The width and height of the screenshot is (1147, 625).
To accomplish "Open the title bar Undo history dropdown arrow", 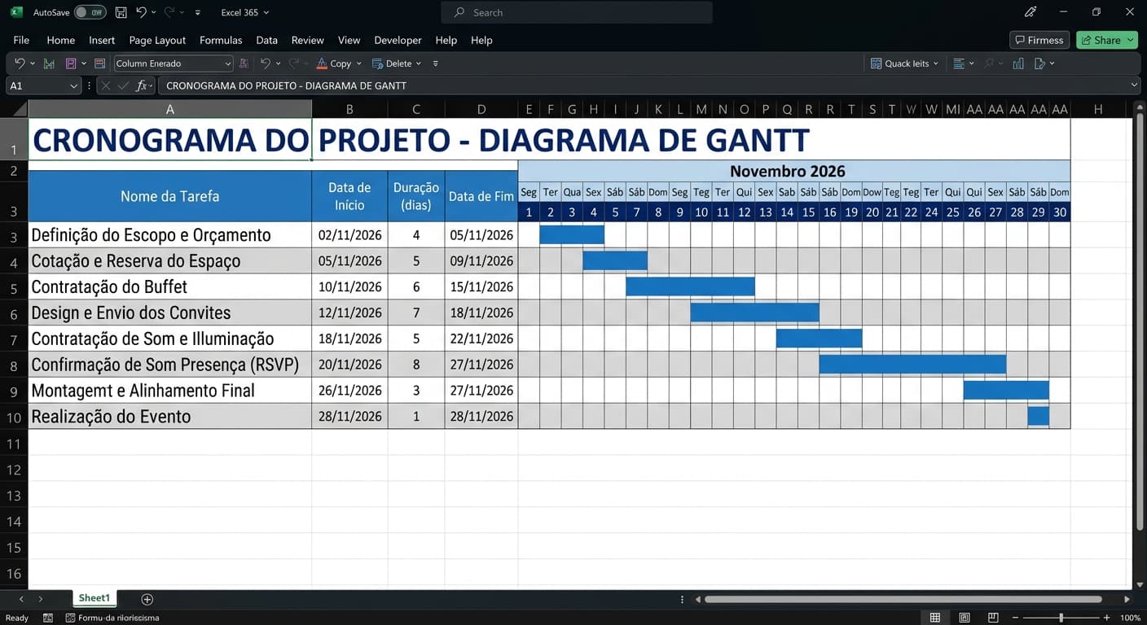I will pos(153,12).
